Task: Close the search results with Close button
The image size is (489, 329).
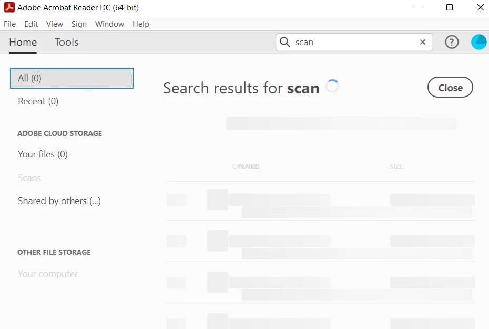Action: tap(450, 88)
